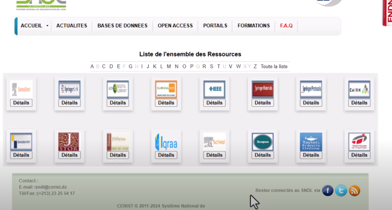Click the sndl@cerist.dz contact email
The width and height of the screenshot is (392, 210).
(x=51, y=187)
